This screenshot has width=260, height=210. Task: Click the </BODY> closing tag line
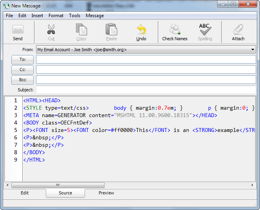[x=34, y=152]
